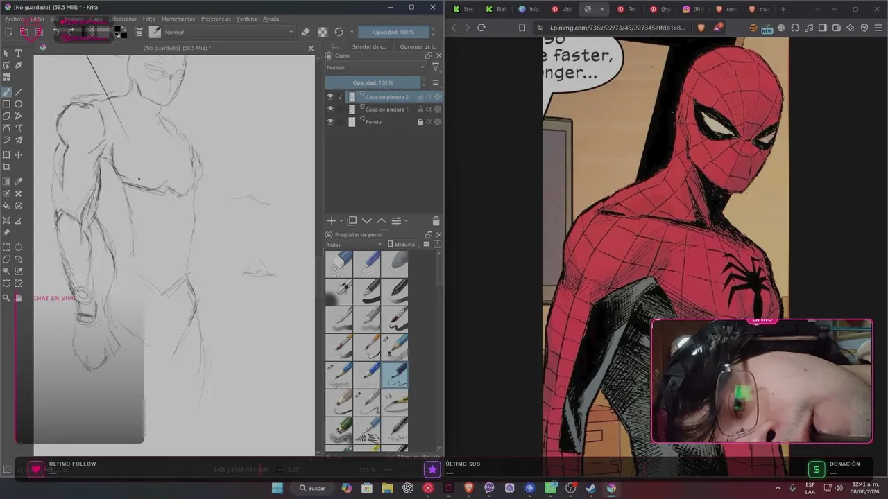The image size is (888, 499).
Task: Move the layer up
Action: point(382,221)
